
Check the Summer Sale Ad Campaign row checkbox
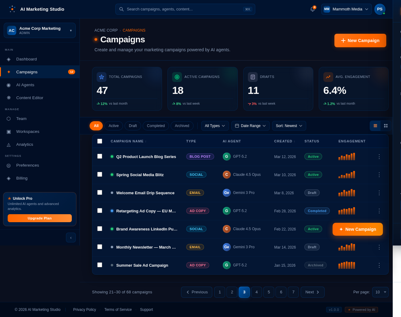(x=100, y=265)
